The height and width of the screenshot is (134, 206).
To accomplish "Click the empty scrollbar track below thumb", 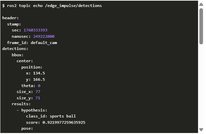I will coord(201,86).
